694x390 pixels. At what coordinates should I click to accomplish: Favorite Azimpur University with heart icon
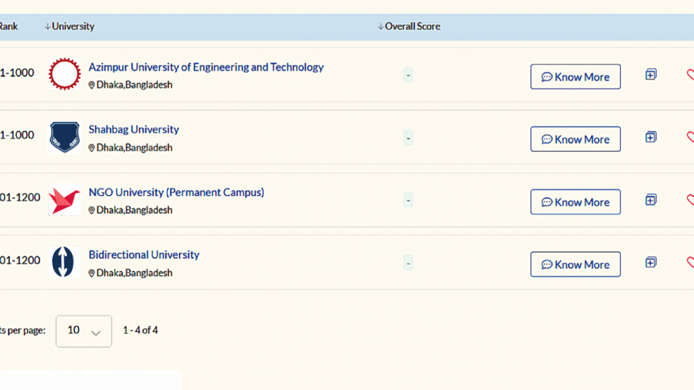tap(690, 75)
